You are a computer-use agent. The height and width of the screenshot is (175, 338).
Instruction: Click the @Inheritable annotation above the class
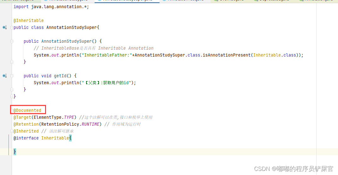(28, 20)
